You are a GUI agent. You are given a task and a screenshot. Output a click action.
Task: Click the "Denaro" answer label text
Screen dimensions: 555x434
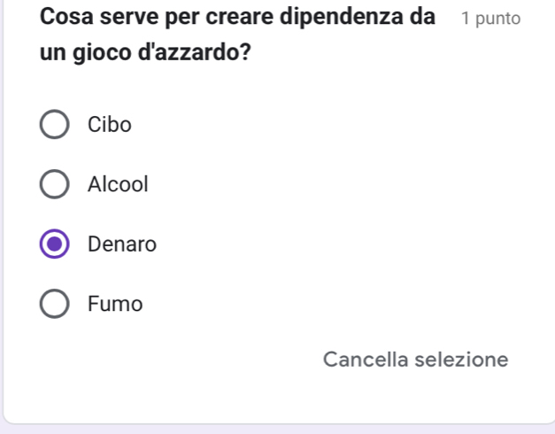click(122, 244)
